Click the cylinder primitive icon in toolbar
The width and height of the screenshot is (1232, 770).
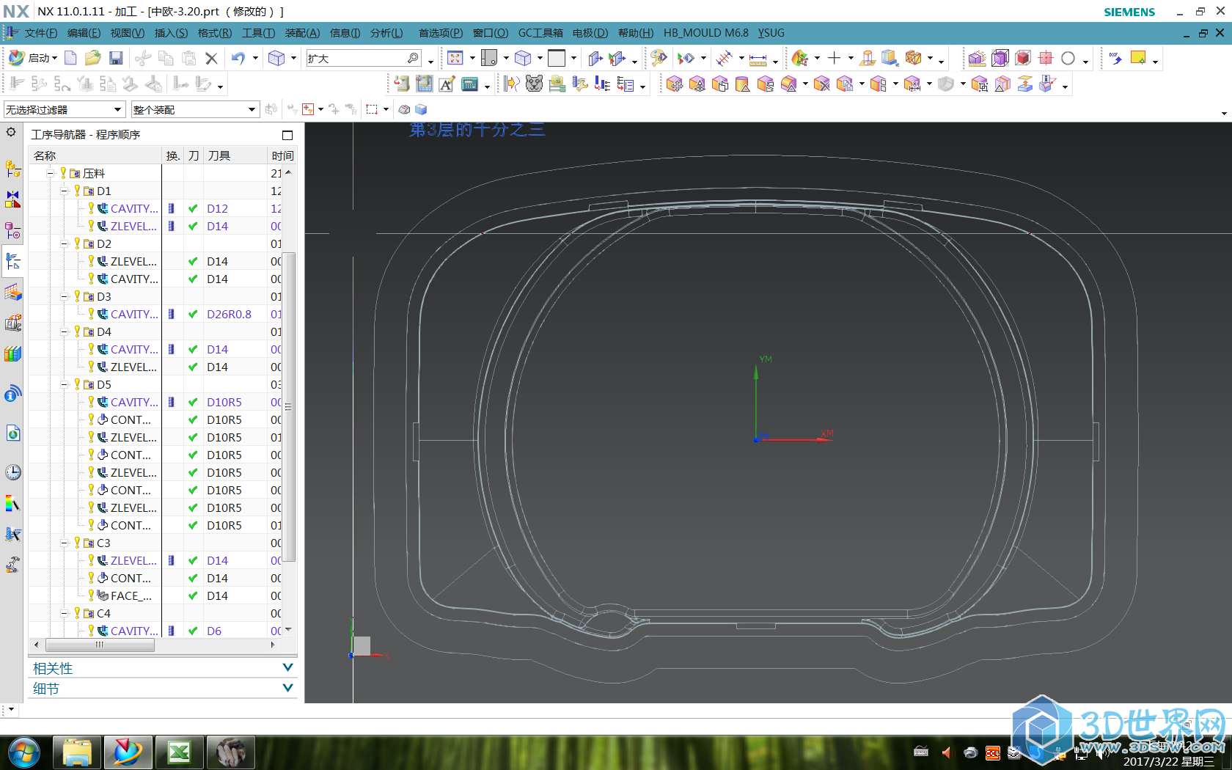pos(742,84)
